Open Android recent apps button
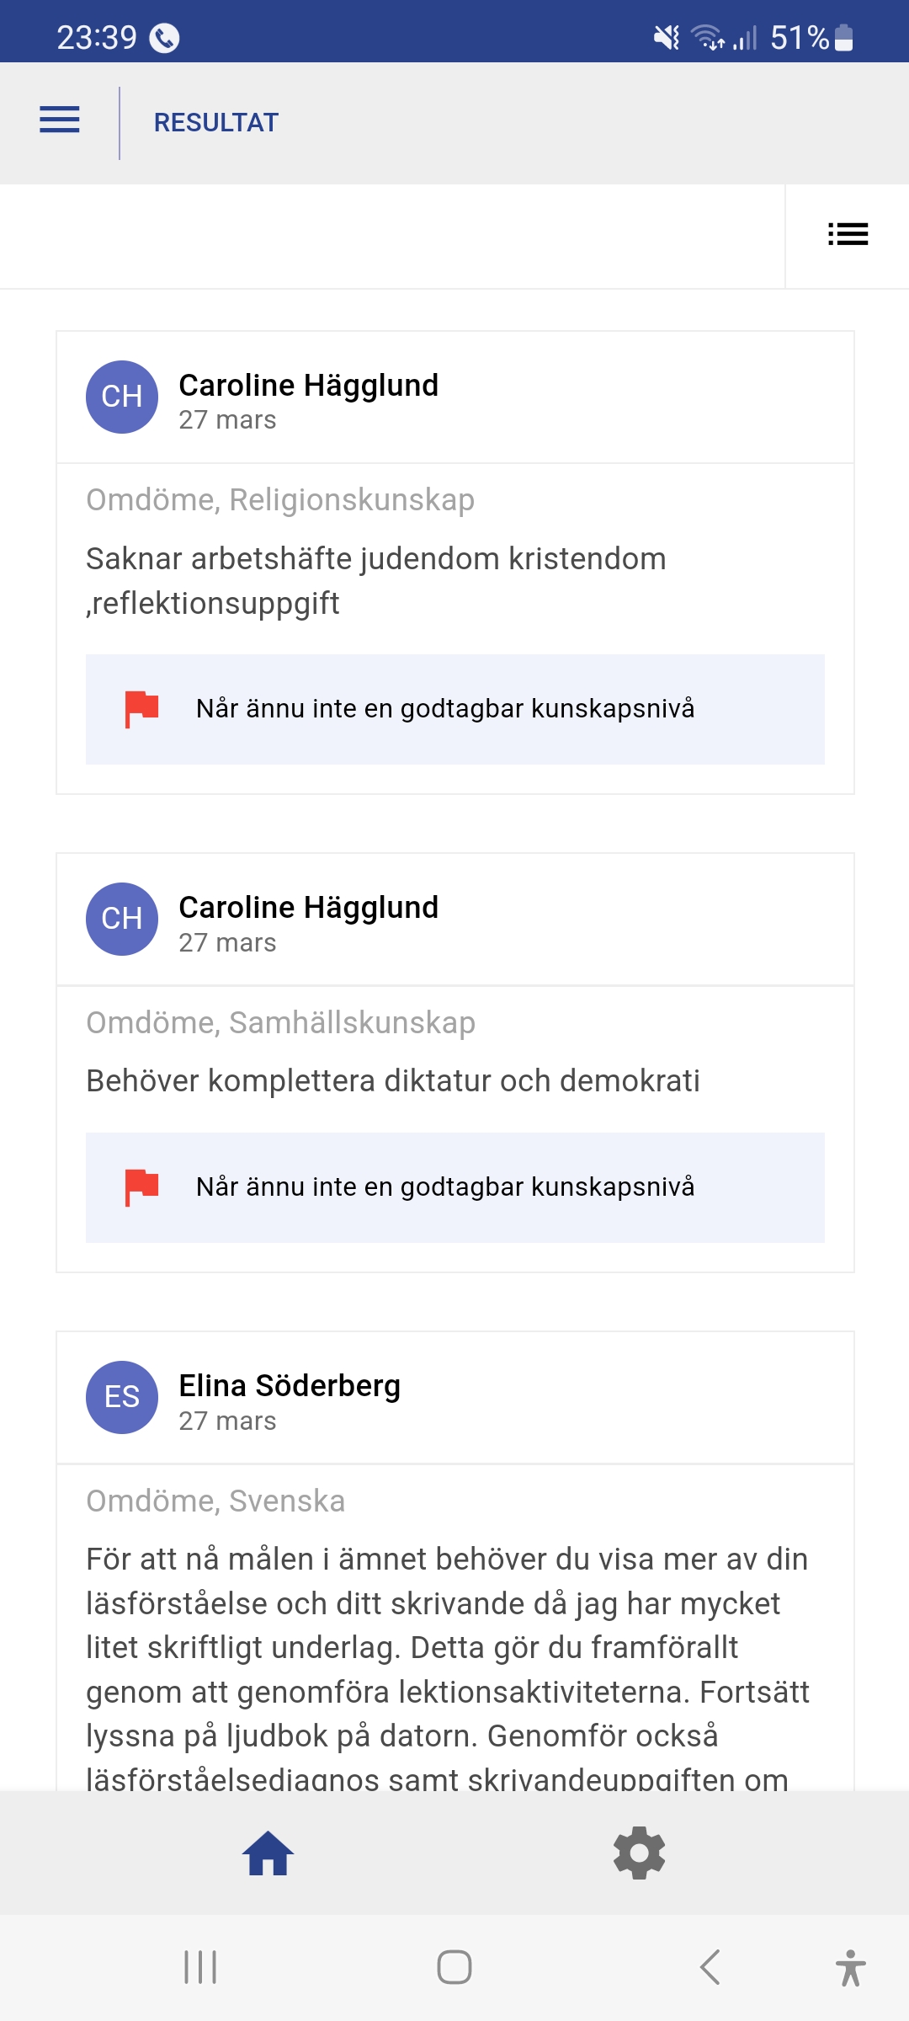 click(x=200, y=1967)
